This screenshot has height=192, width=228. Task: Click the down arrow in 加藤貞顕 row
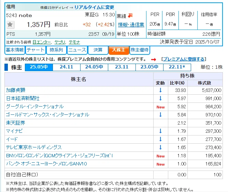coord(160,90)
